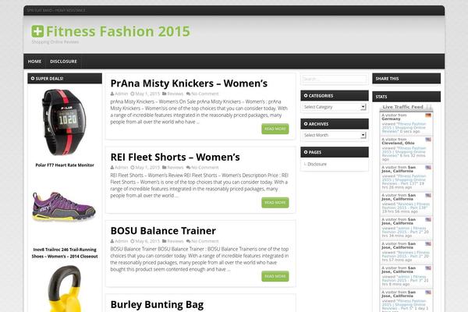Open Reviews category on PrAna post
Screen dimensions: 468x312
[x=175, y=94]
